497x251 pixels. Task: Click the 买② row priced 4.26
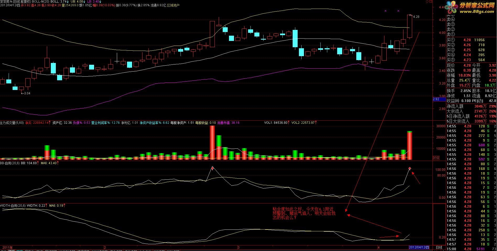[471, 45]
